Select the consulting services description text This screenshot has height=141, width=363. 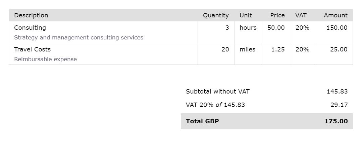point(79,37)
